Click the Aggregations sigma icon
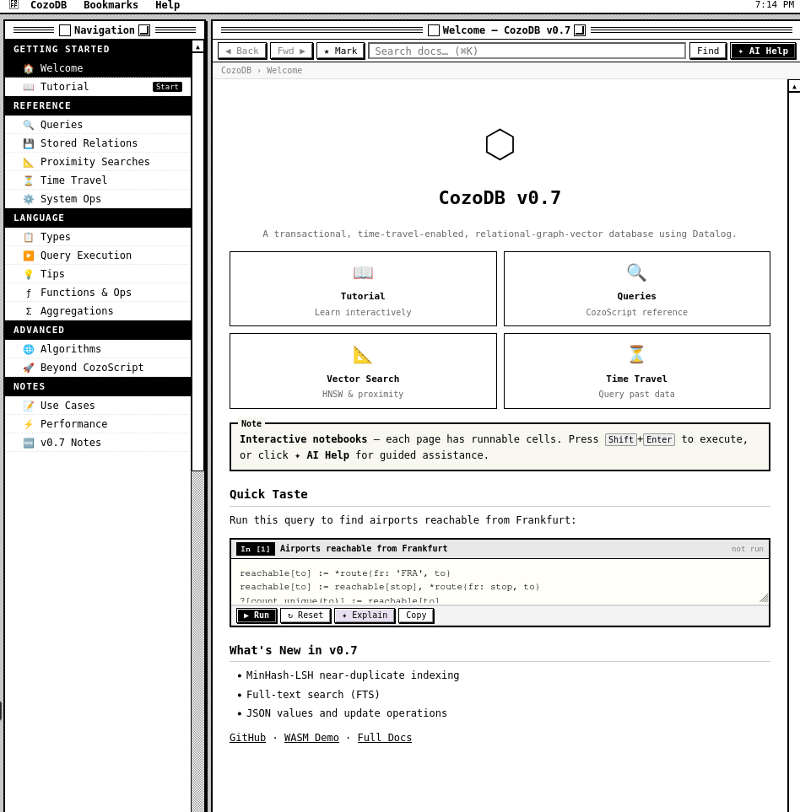 (x=29, y=311)
